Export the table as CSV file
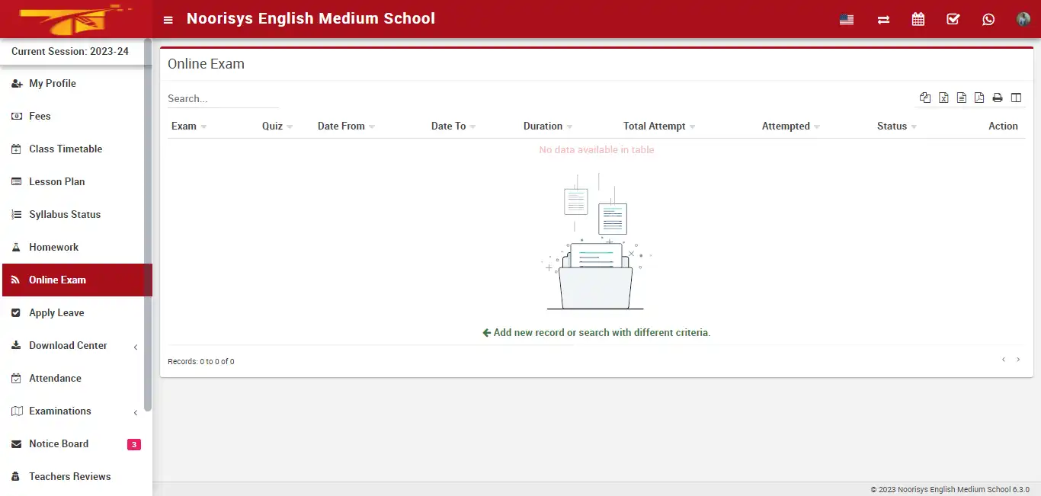This screenshot has width=1041, height=496. click(961, 98)
